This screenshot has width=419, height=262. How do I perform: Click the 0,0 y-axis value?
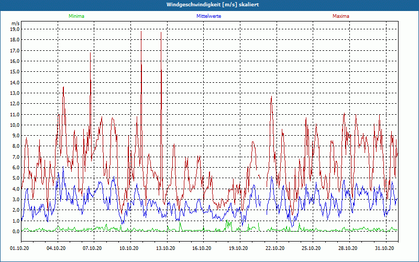coord(16,231)
